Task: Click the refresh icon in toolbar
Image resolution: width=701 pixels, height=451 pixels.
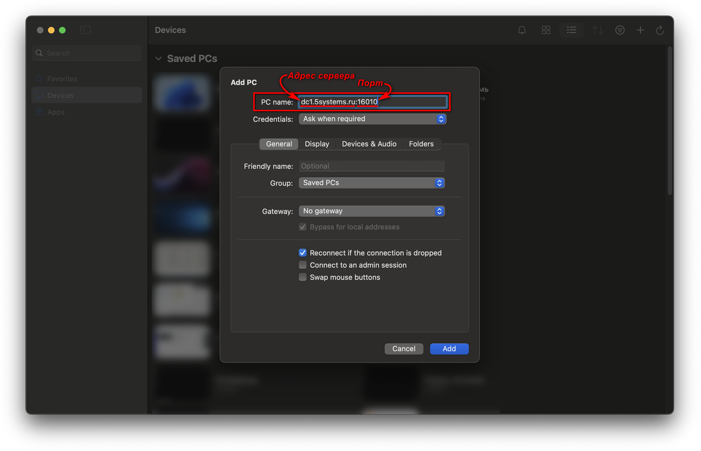Action: (x=660, y=30)
